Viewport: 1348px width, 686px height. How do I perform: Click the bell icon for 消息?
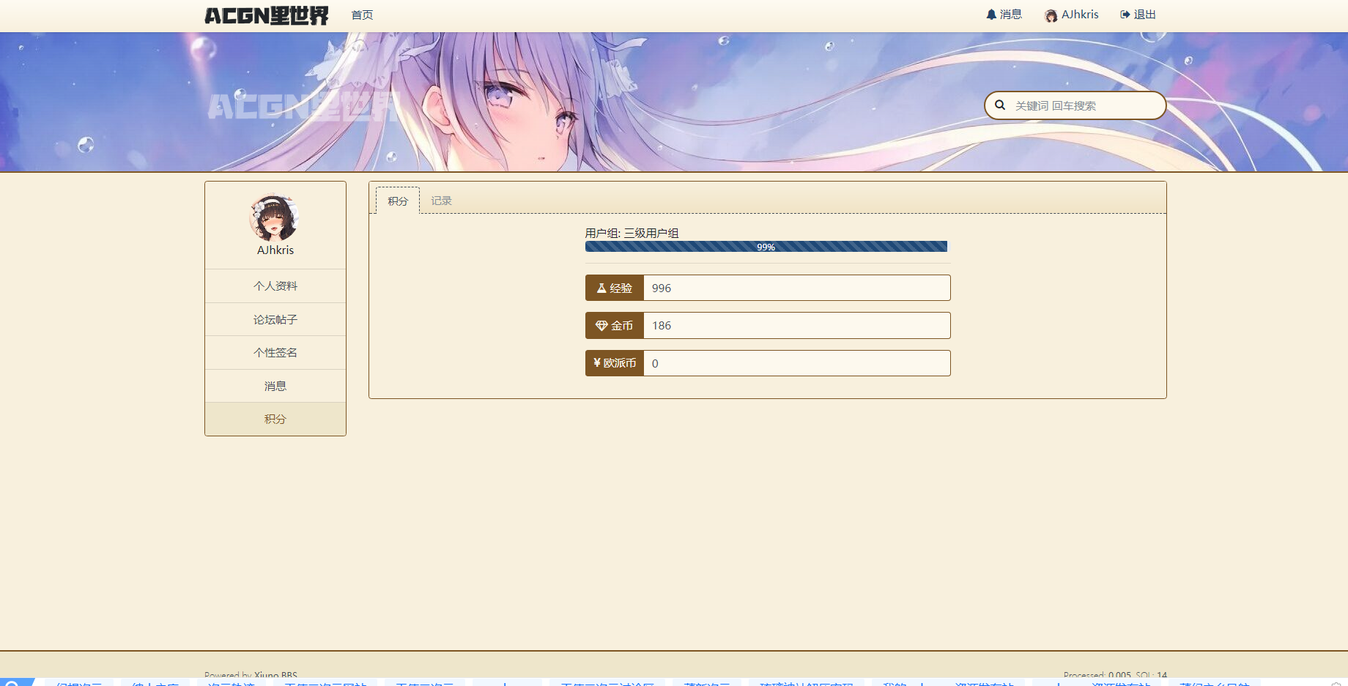pyautogui.click(x=991, y=14)
